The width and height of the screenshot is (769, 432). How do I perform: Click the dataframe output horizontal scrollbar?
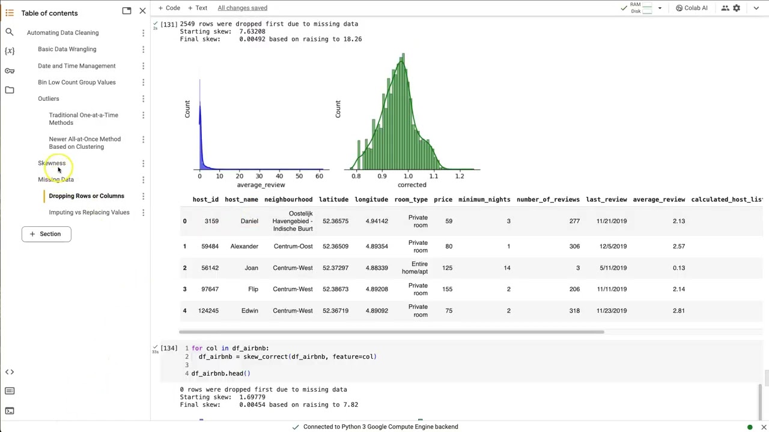(x=391, y=332)
